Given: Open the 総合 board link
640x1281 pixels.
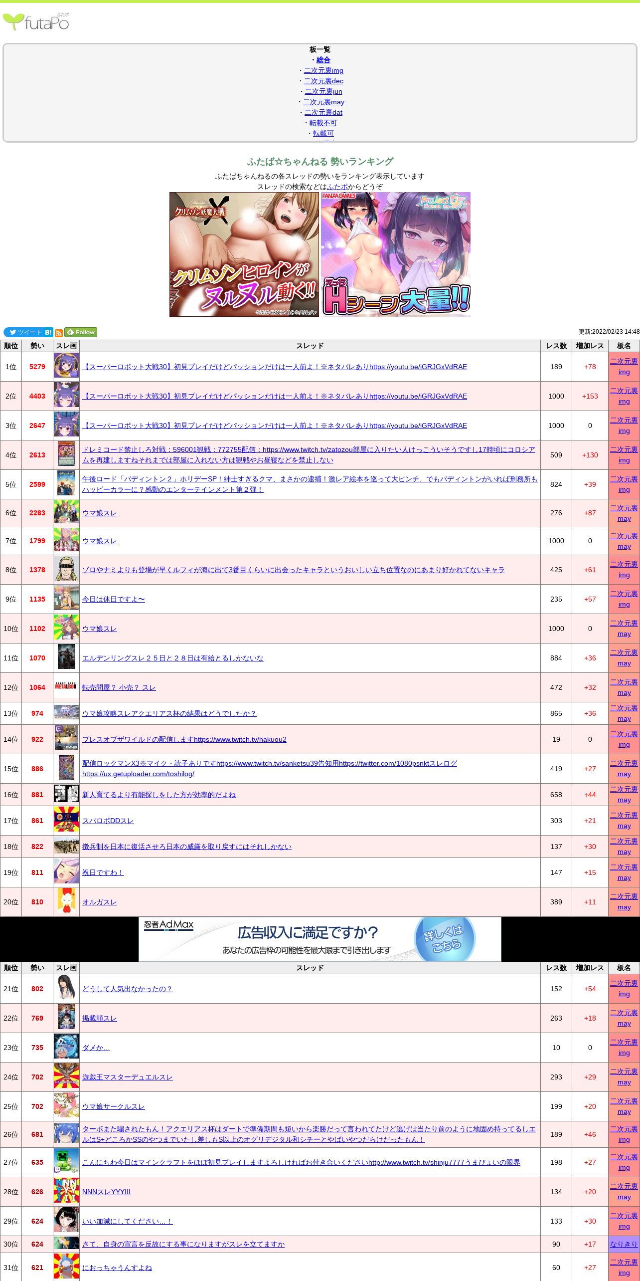Looking at the screenshot, I should click(x=323, y=60).
